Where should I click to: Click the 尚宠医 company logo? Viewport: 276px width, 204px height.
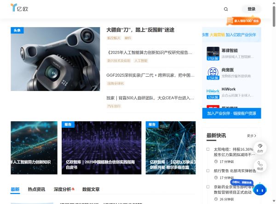[213, 73]
